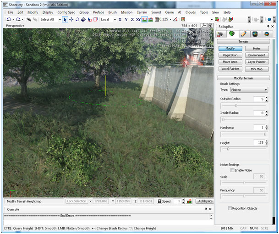The height and width of the screenshot is (234, 279).
Task: Open the Terrain menu
Action: [142, 12]
